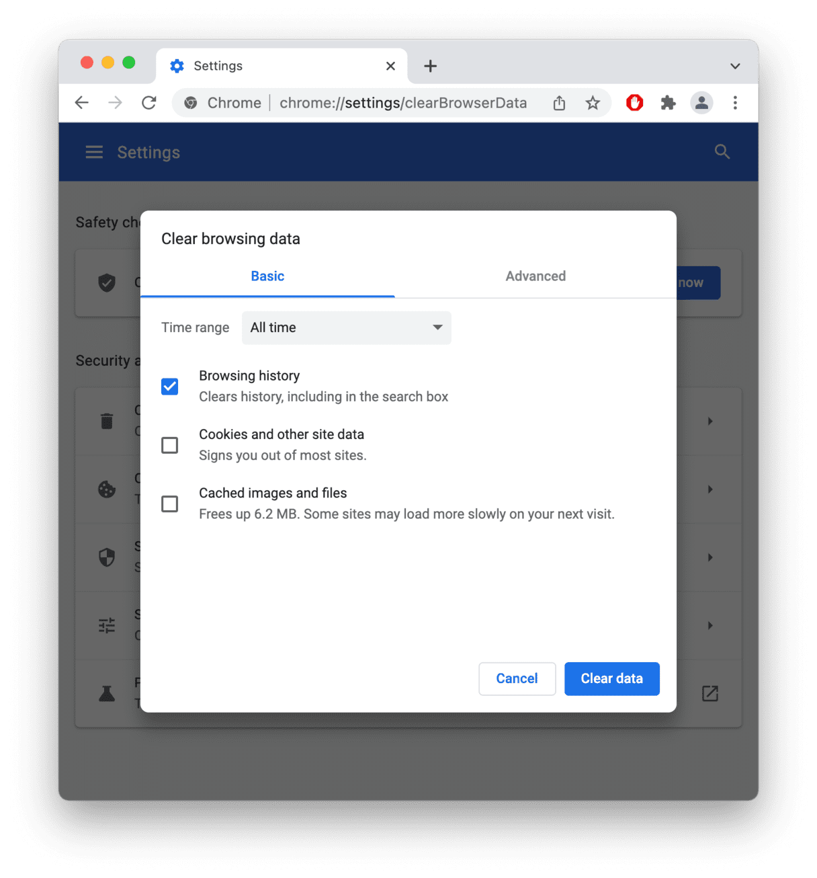817x878 pixels.
Task: Click the address bar URL field
Action: point(403,103)
